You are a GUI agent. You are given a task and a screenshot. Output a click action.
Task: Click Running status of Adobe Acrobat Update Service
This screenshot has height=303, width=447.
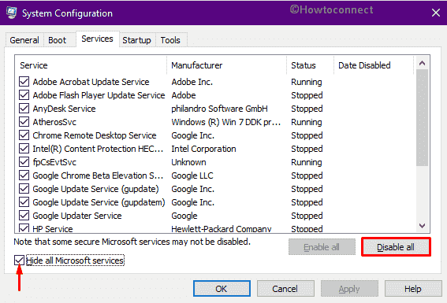click(307, 82)
